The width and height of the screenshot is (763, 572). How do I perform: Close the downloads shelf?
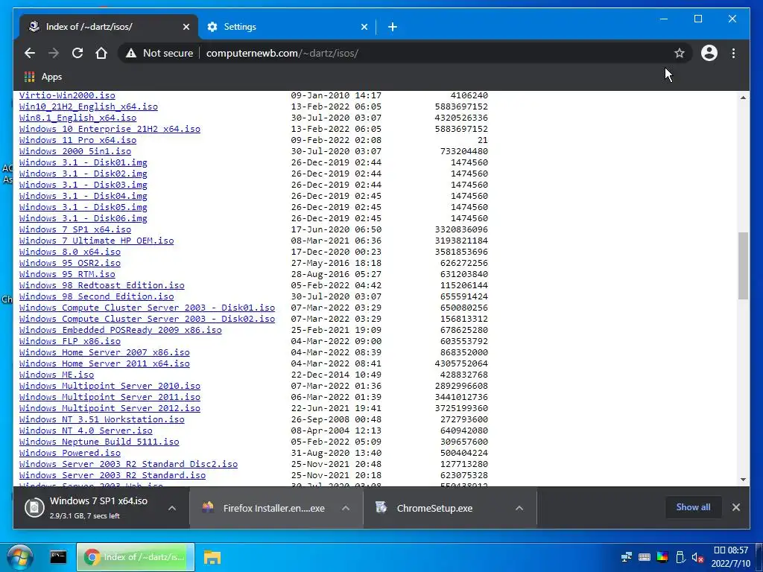[x=735, y=507]
